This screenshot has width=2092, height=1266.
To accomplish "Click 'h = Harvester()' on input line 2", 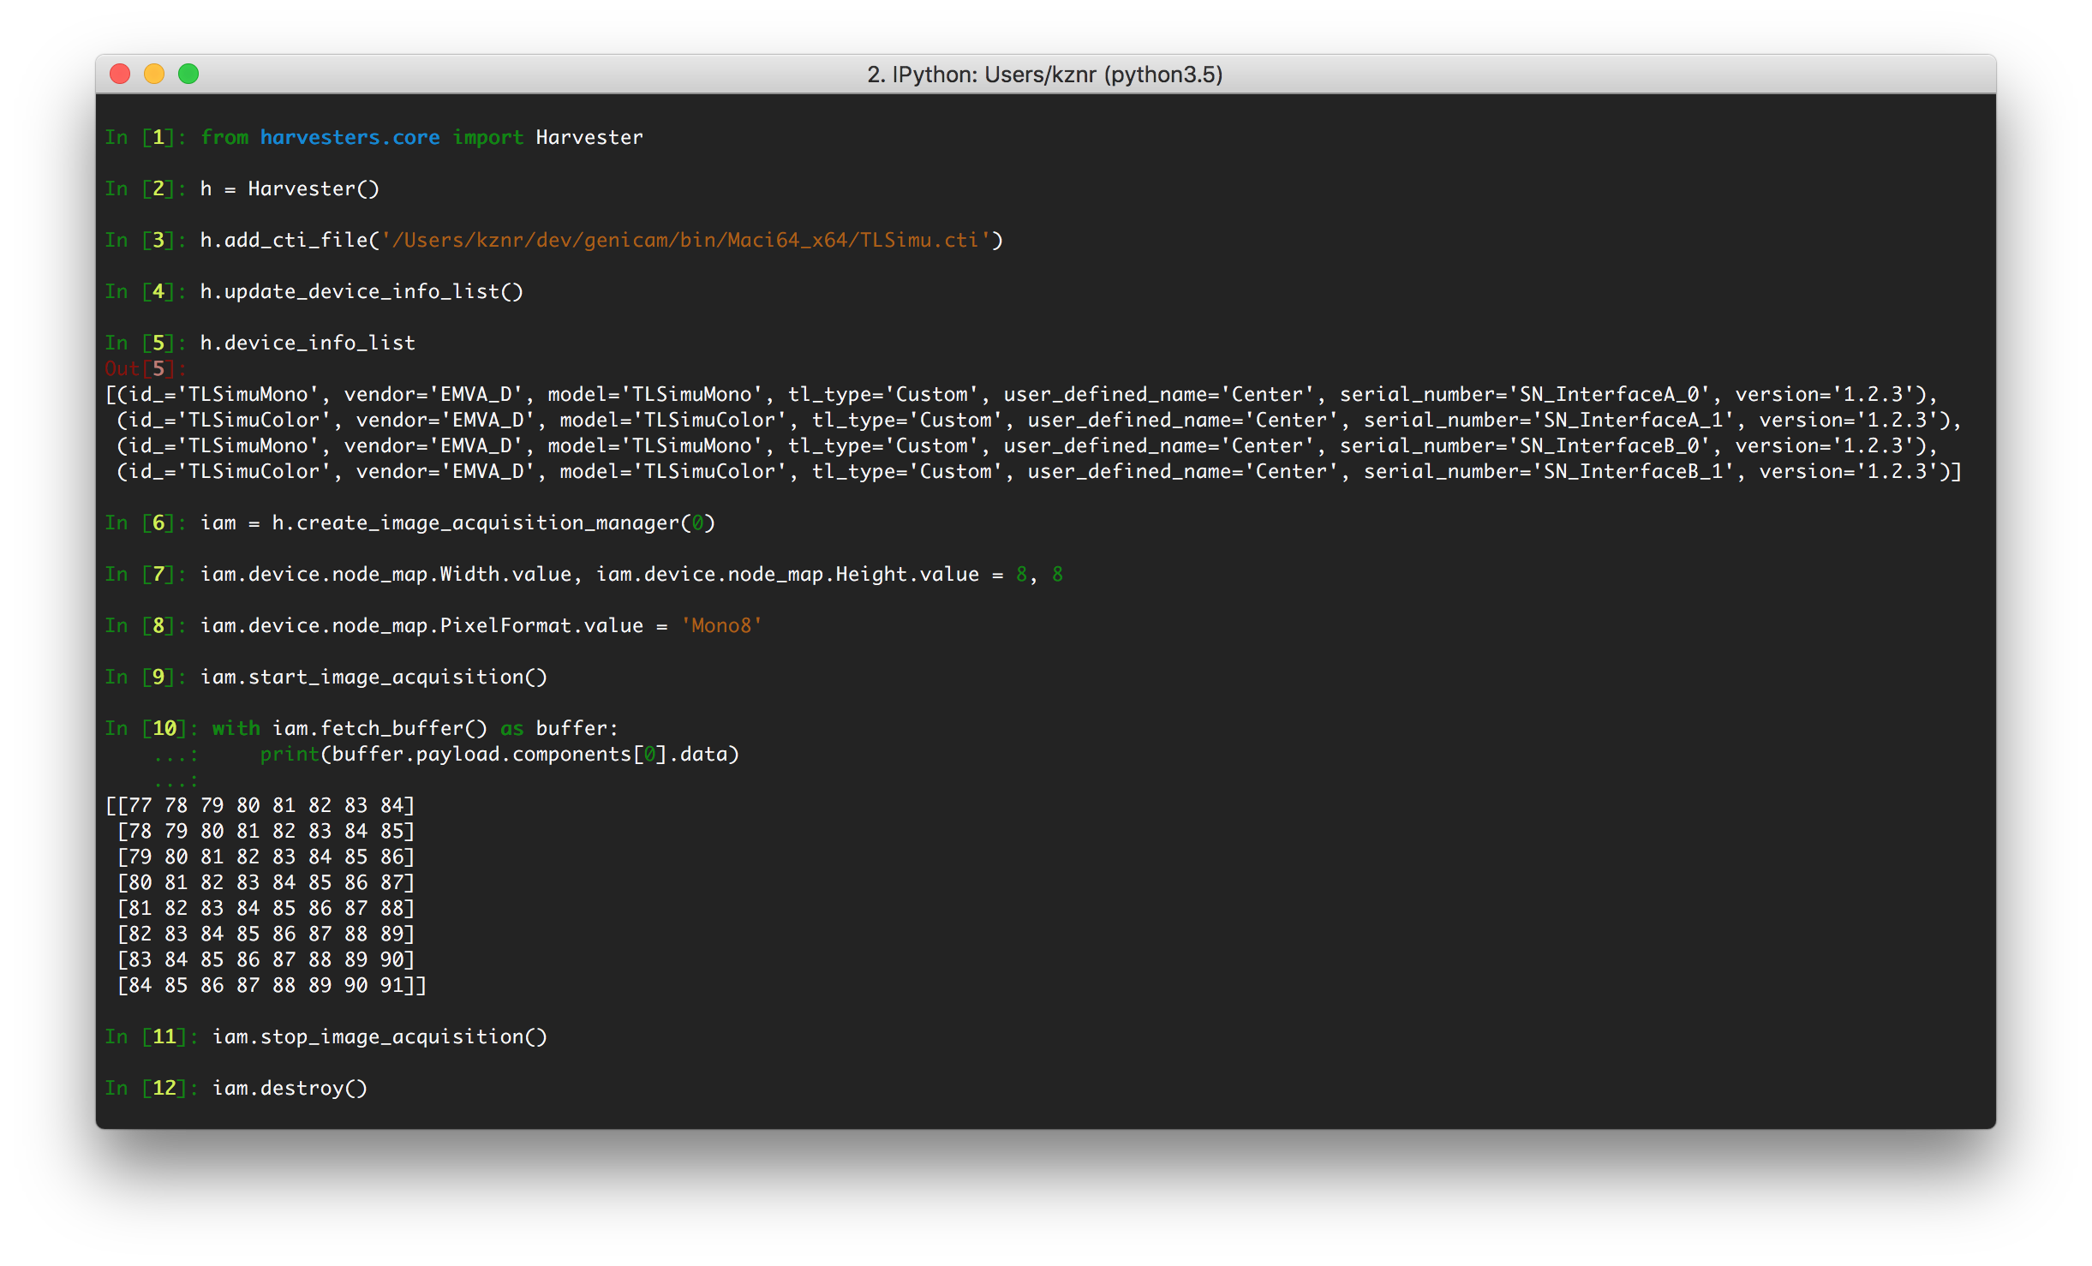I will tap(290, 188).
